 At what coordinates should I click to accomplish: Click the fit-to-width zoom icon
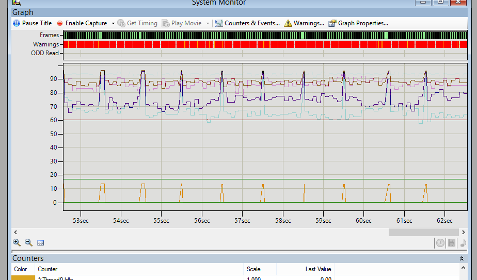41,243
